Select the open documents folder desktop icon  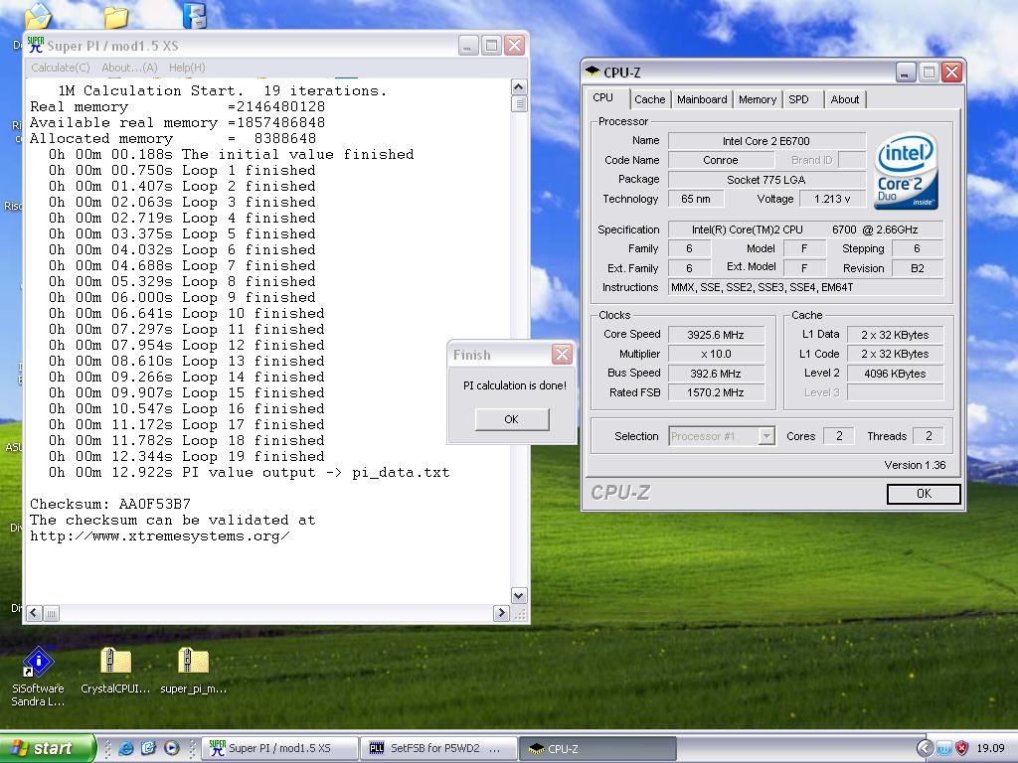pyautogui.click(x=38, y=16)
